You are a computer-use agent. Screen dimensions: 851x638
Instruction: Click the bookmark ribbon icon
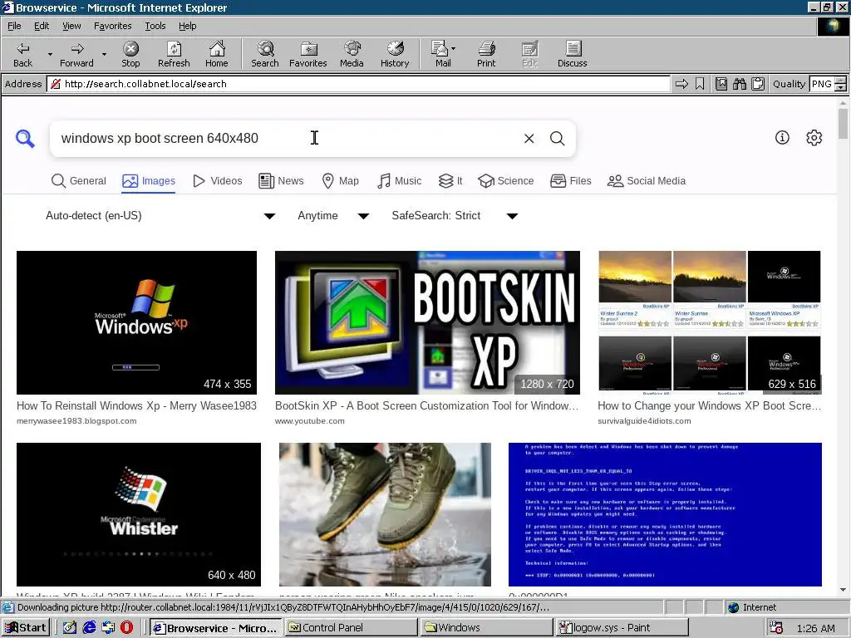[700, 84]
